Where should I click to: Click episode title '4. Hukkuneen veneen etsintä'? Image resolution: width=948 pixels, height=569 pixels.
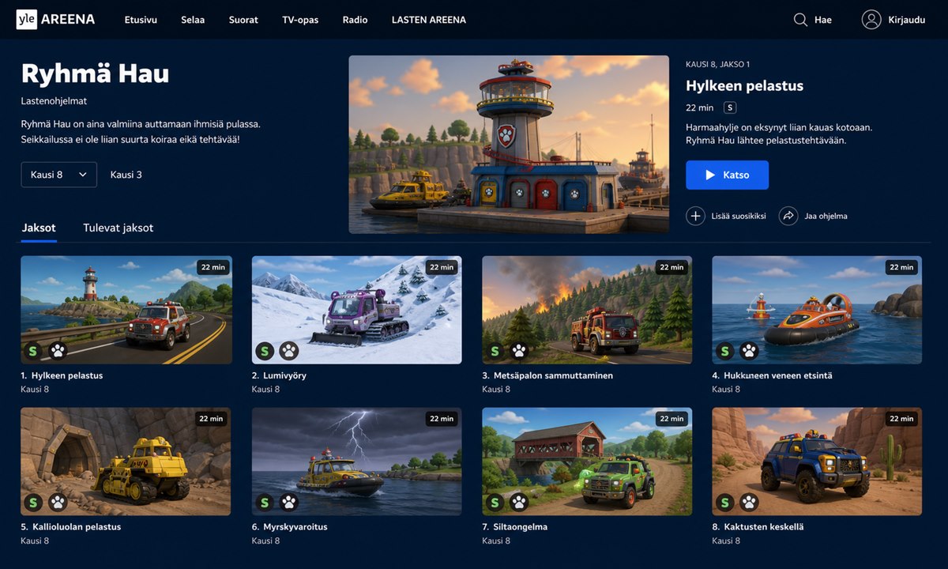click(x=772, y=375)
